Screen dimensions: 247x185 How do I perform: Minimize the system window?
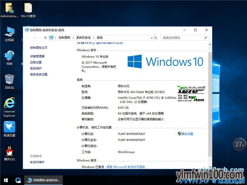[x=184, y=30]
